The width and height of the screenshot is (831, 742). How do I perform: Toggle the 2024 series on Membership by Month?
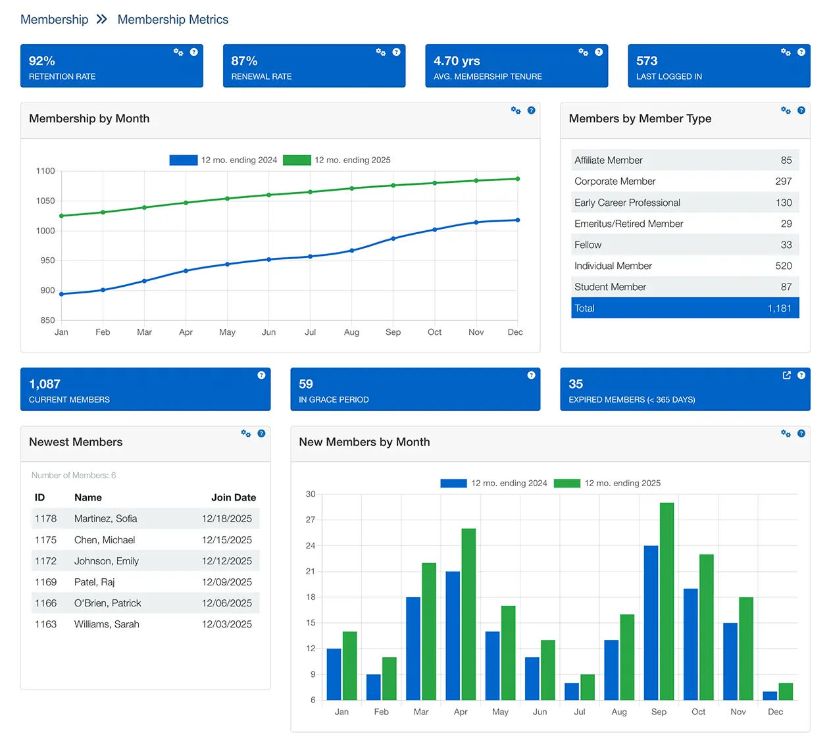[x=183, y=160]
